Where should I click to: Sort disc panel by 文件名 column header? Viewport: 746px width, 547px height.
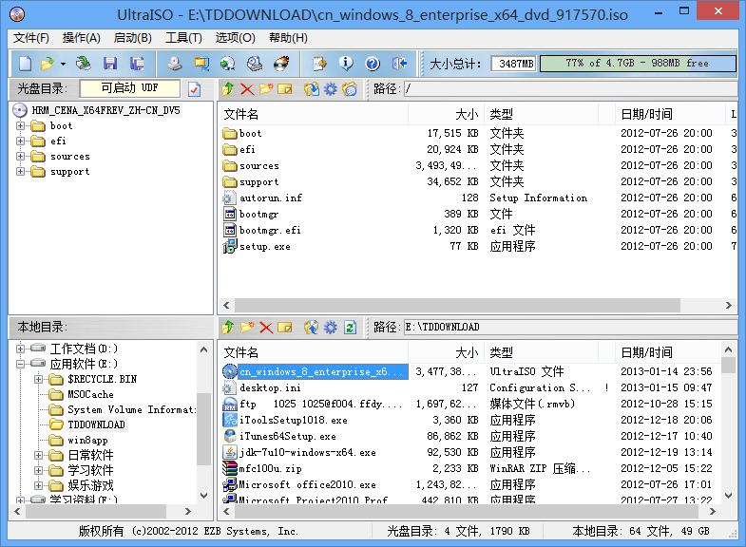click(x=313, y=114)
